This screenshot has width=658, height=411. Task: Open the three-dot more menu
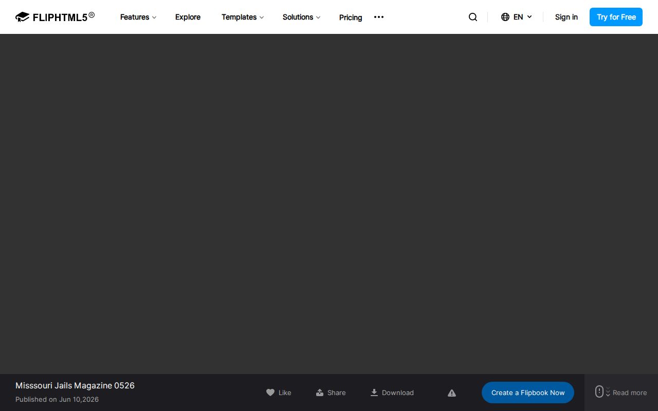tap(379, 17)
